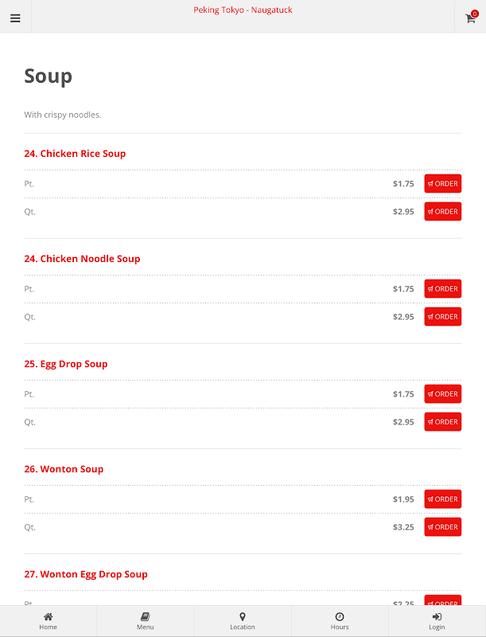The width and height of the screenshot is (486, 637).
Task: Open the hamburger menu icon
Action: coord(15,18)
